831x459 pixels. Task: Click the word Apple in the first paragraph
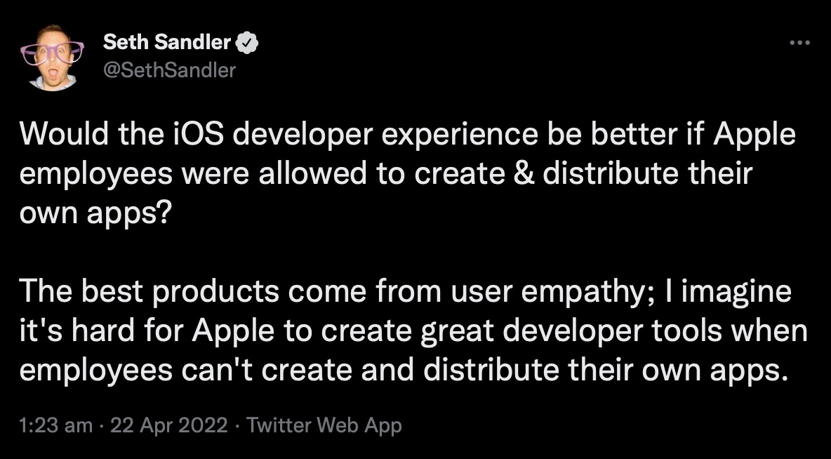pos(753,133)
